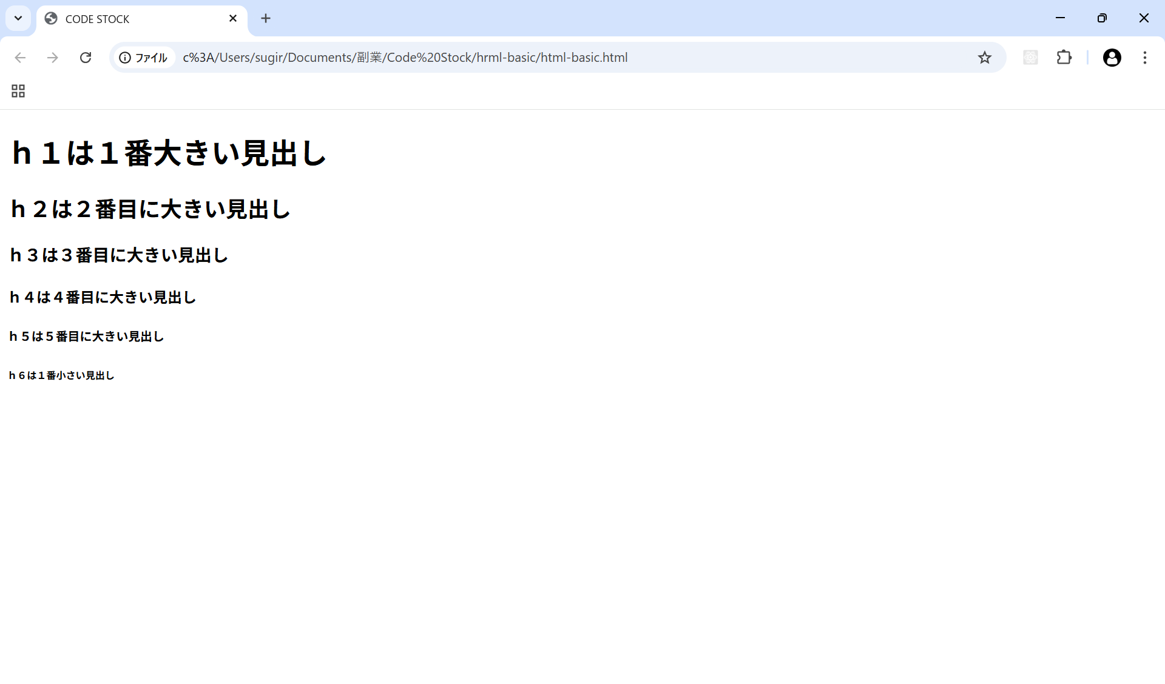Open the Chrome three-dot menu

click(x=1144, y=58)
